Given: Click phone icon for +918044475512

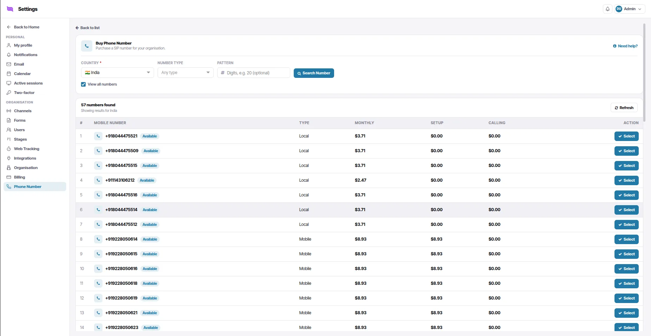Looking at the screenshot, I should click(98, 224).
